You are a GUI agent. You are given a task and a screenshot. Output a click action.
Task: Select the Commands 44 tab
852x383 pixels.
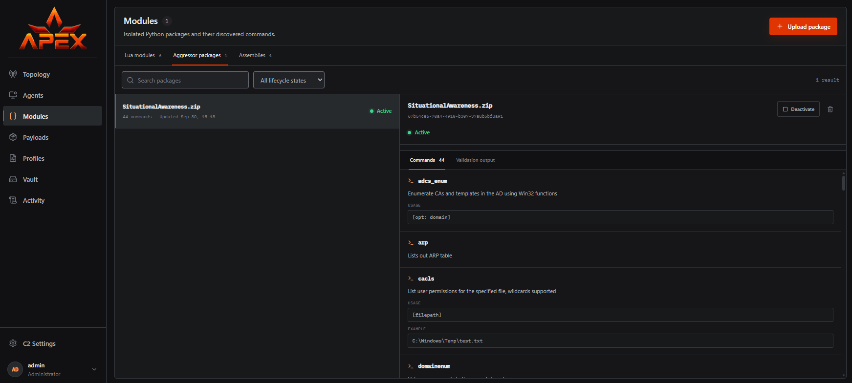(x=427, y=160)
